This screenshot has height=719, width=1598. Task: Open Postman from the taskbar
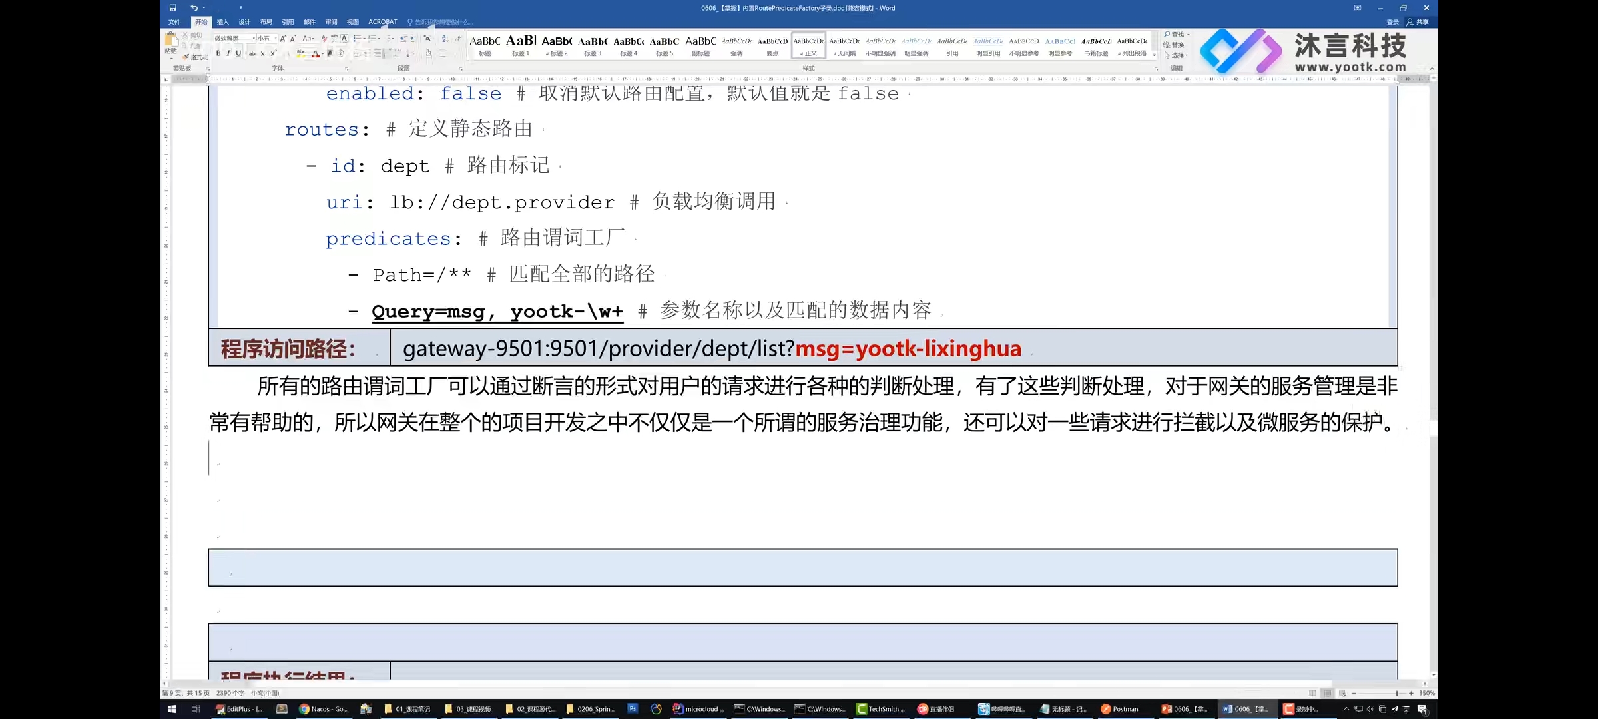[1120, 709]
